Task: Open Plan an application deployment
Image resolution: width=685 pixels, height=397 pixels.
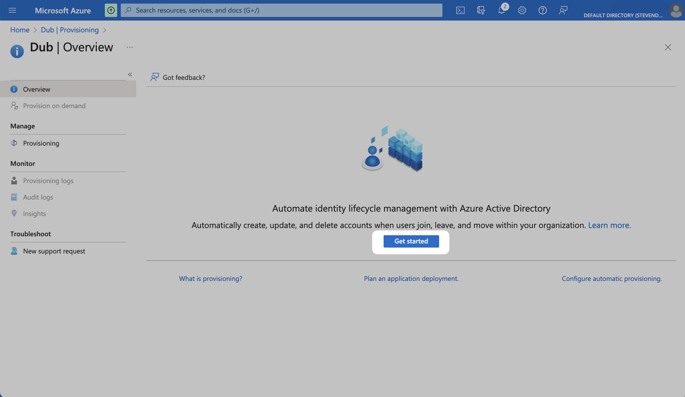Action: point(411,278)
